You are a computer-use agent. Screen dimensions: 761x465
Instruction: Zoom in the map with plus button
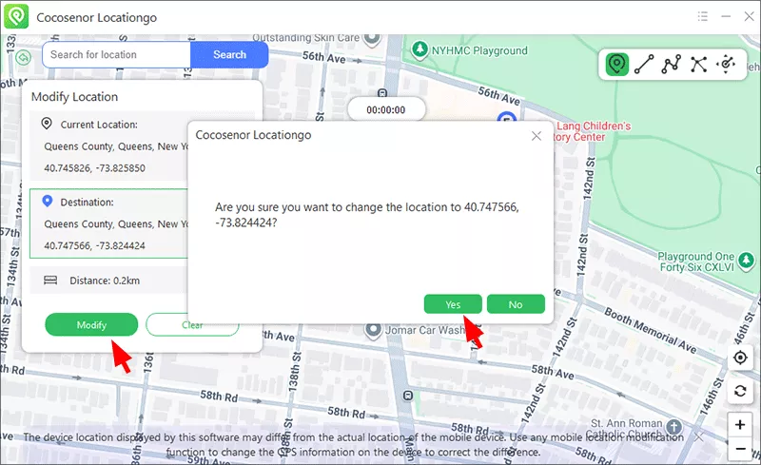click(740, 425)
